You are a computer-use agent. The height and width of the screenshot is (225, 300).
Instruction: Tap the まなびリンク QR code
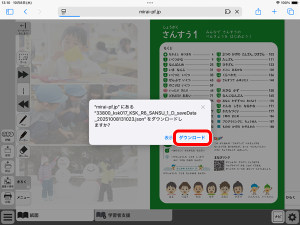coord(219,165)
